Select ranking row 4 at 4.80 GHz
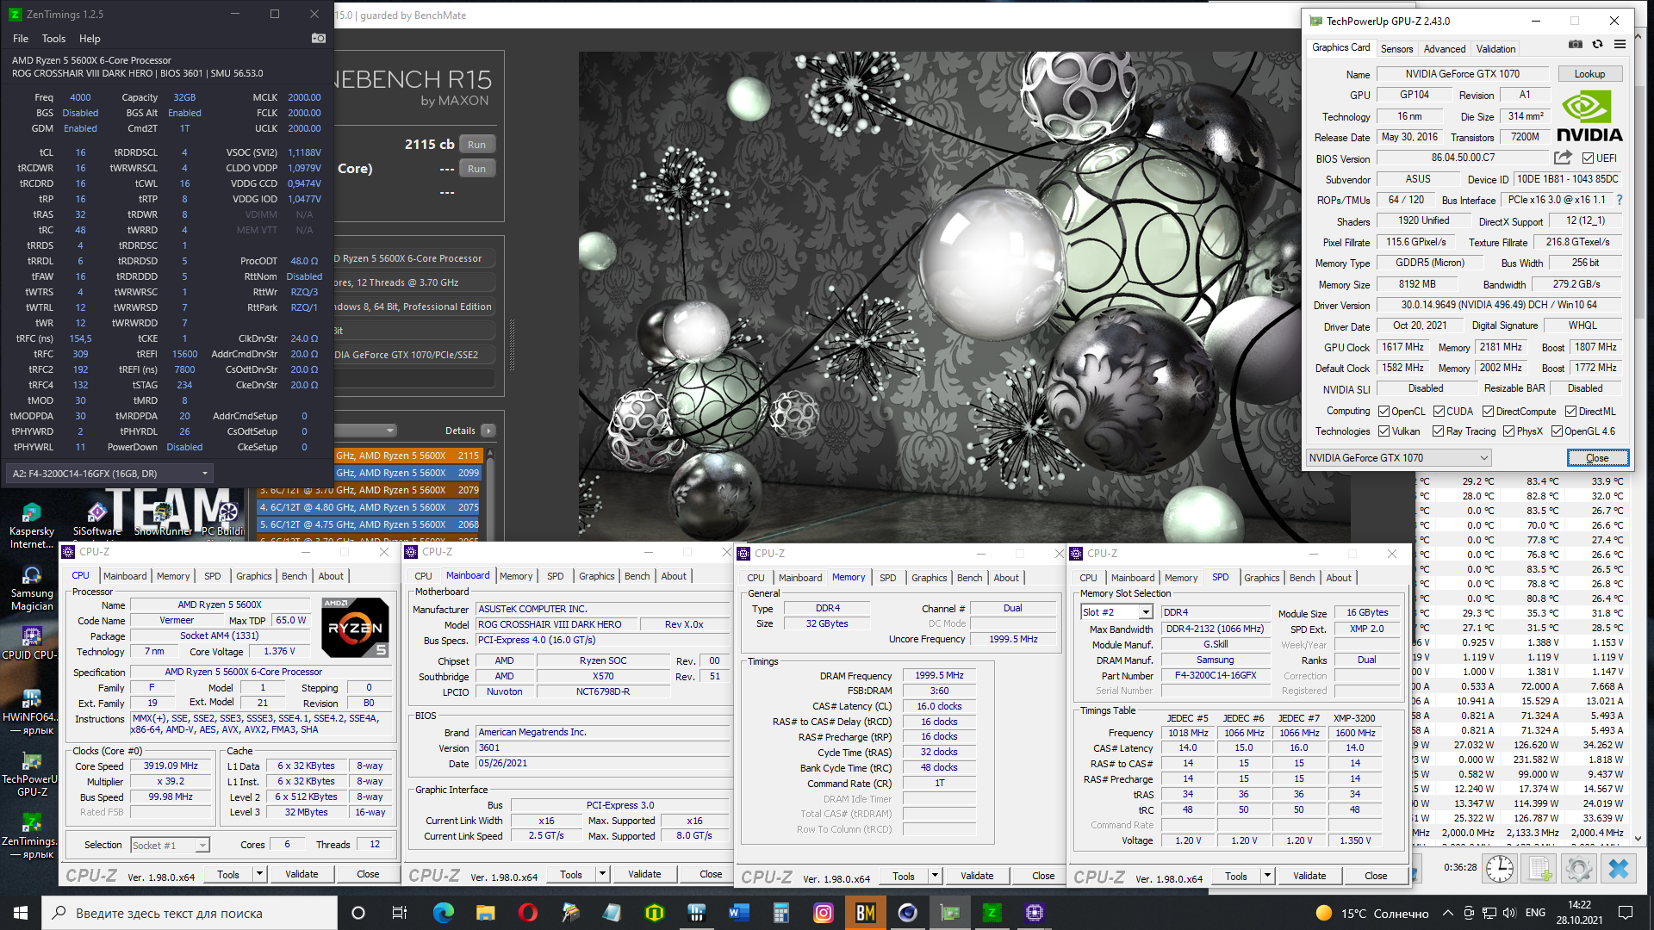This screenshot has height=930, width=1654. [370, 507]
